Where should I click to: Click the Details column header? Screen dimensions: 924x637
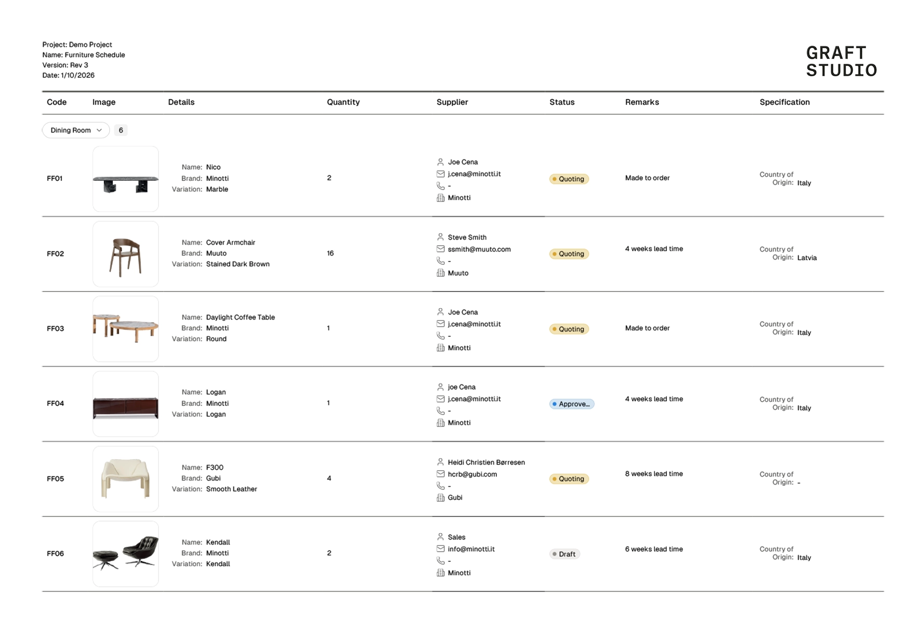181,102
